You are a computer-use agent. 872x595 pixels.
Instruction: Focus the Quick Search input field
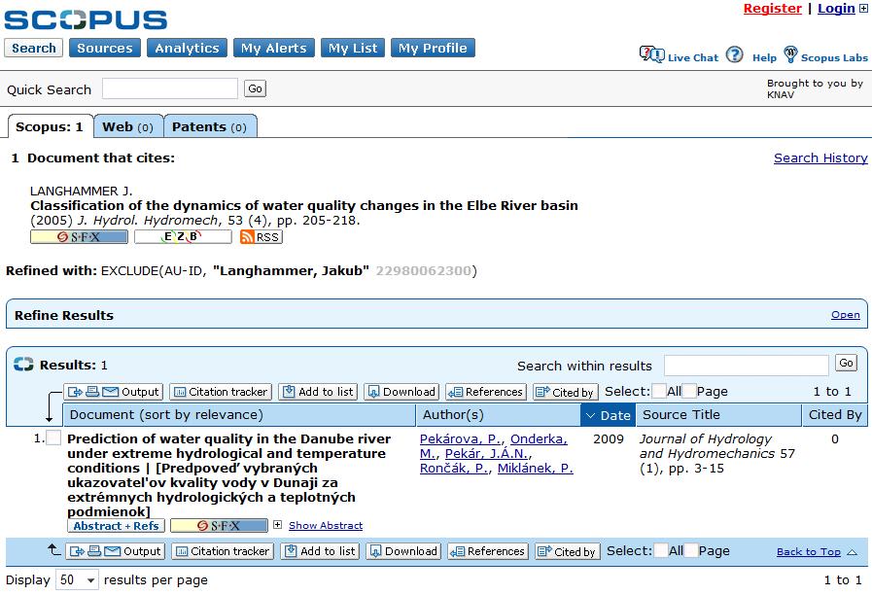pyautogui.click(x=170, y=88)
